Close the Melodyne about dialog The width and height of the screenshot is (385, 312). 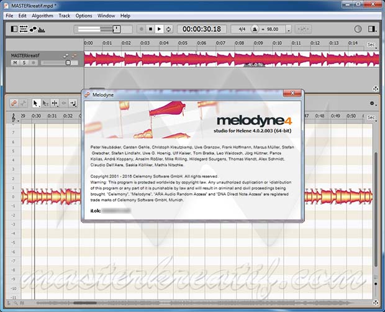pyautogui.click(x=292, y=93)
